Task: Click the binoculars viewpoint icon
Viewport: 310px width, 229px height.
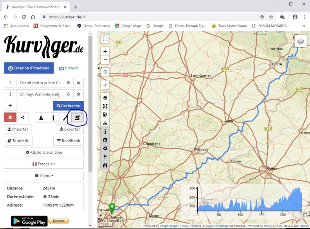Action: [105, 165]
